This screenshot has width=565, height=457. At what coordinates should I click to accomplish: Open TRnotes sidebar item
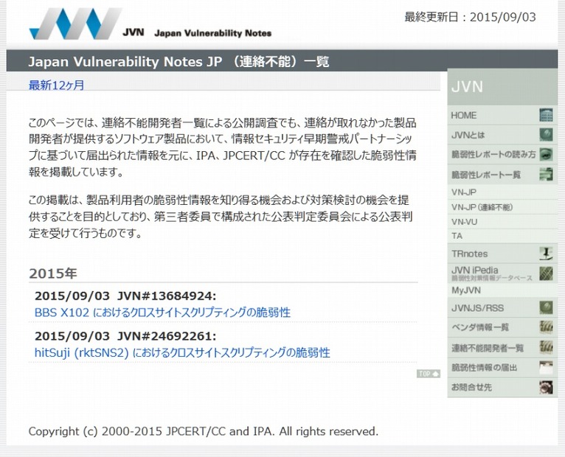click(x=502, y=254)
